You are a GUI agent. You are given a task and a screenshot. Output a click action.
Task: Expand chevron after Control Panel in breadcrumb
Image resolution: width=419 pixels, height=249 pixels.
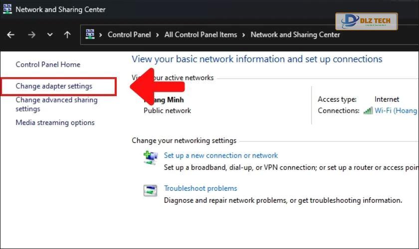[158, 35]
